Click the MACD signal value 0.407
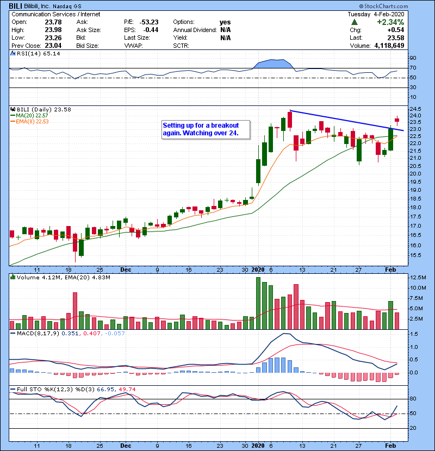 [x=91, y=334]
